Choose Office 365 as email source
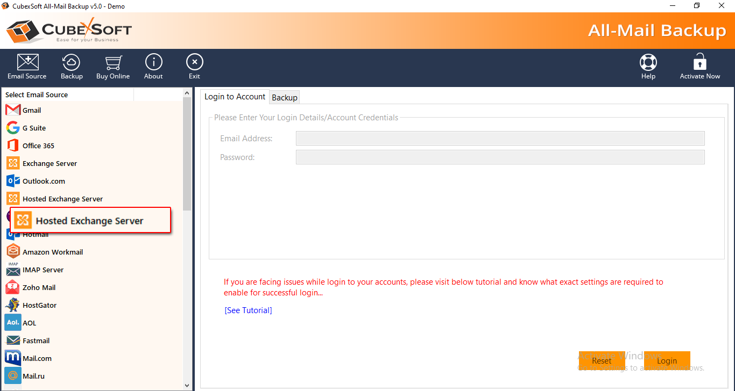Viewport: 735px width, 391px height. [x=38, y=146]
